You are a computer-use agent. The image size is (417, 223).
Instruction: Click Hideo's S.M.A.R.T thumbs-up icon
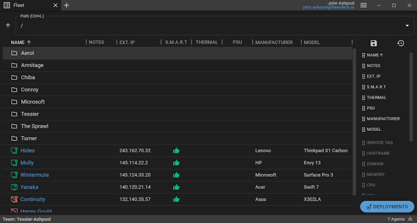coord(176,150)
